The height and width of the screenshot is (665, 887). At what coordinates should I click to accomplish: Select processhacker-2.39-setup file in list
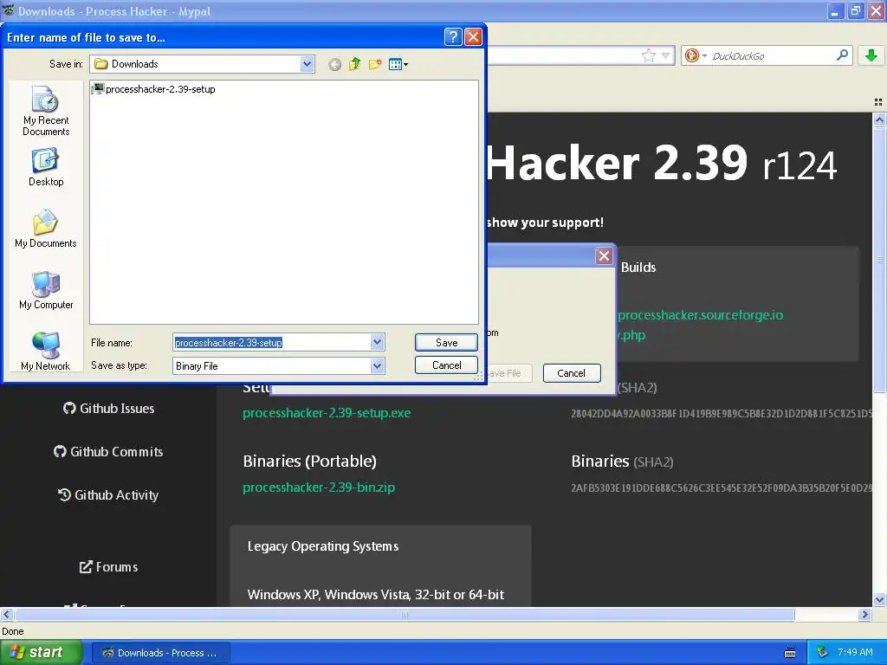(154, 89)
